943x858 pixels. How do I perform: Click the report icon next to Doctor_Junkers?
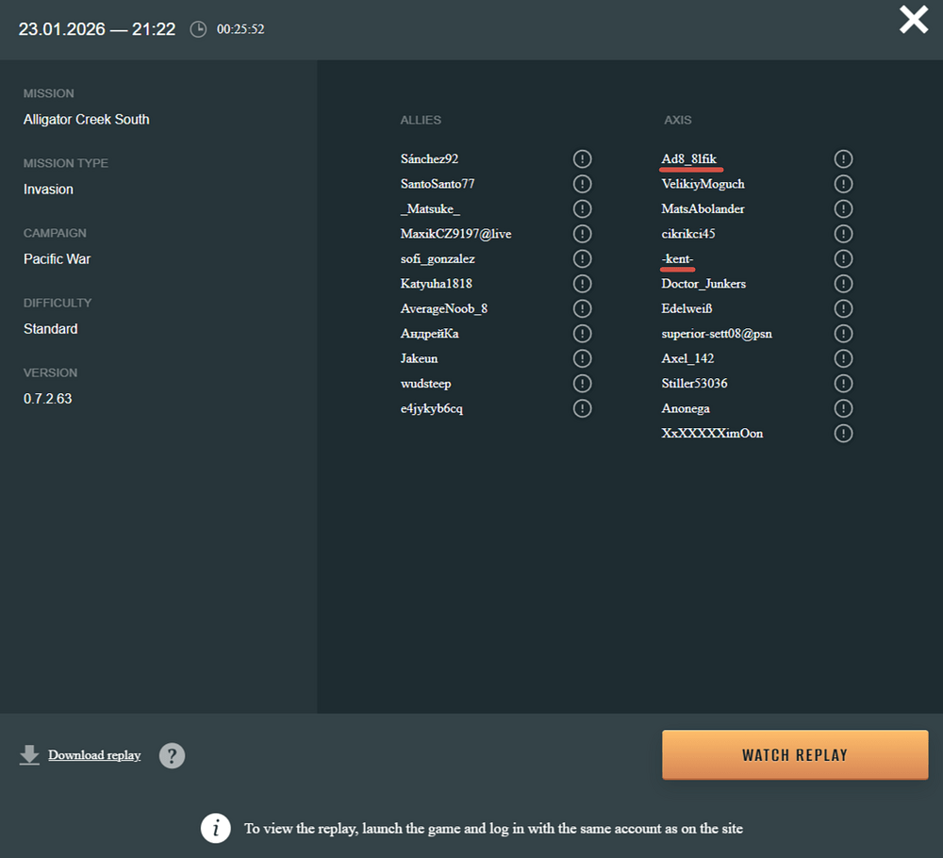click(843, 284)
